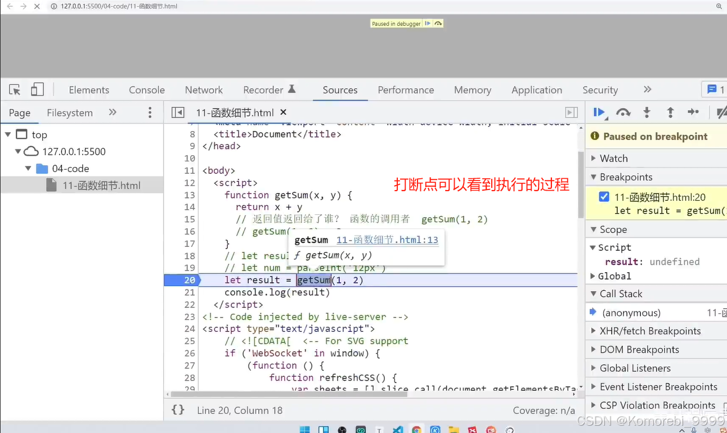The image size is (727, 433).
Task: Open Visual Studio Code from the taskbar
Action: 398,430
